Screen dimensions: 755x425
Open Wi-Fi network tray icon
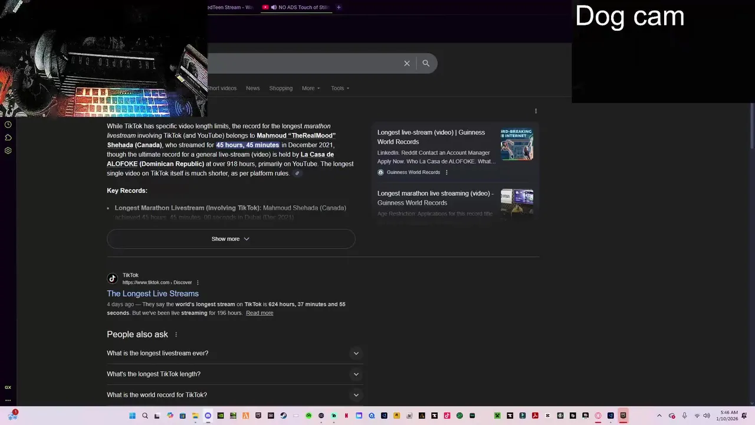point(697,416)
